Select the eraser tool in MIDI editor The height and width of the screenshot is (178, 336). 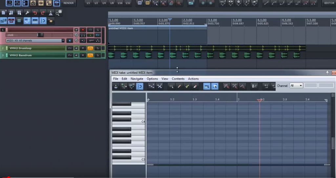pos(195,86)
